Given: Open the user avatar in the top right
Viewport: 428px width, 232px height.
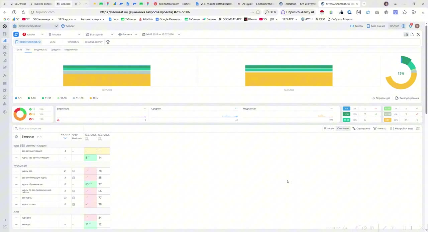Looking at the screenshot, I should click(417, 26).
